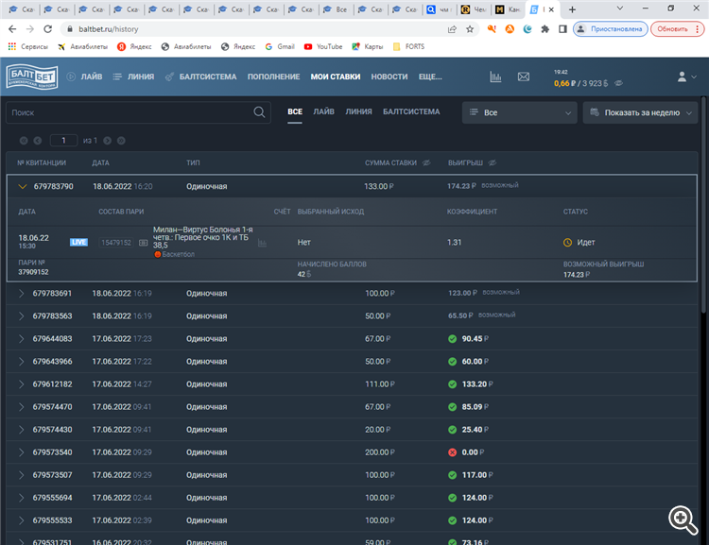Expand bet 679573540 row
709x545 pixels.
tap(21, 452)
